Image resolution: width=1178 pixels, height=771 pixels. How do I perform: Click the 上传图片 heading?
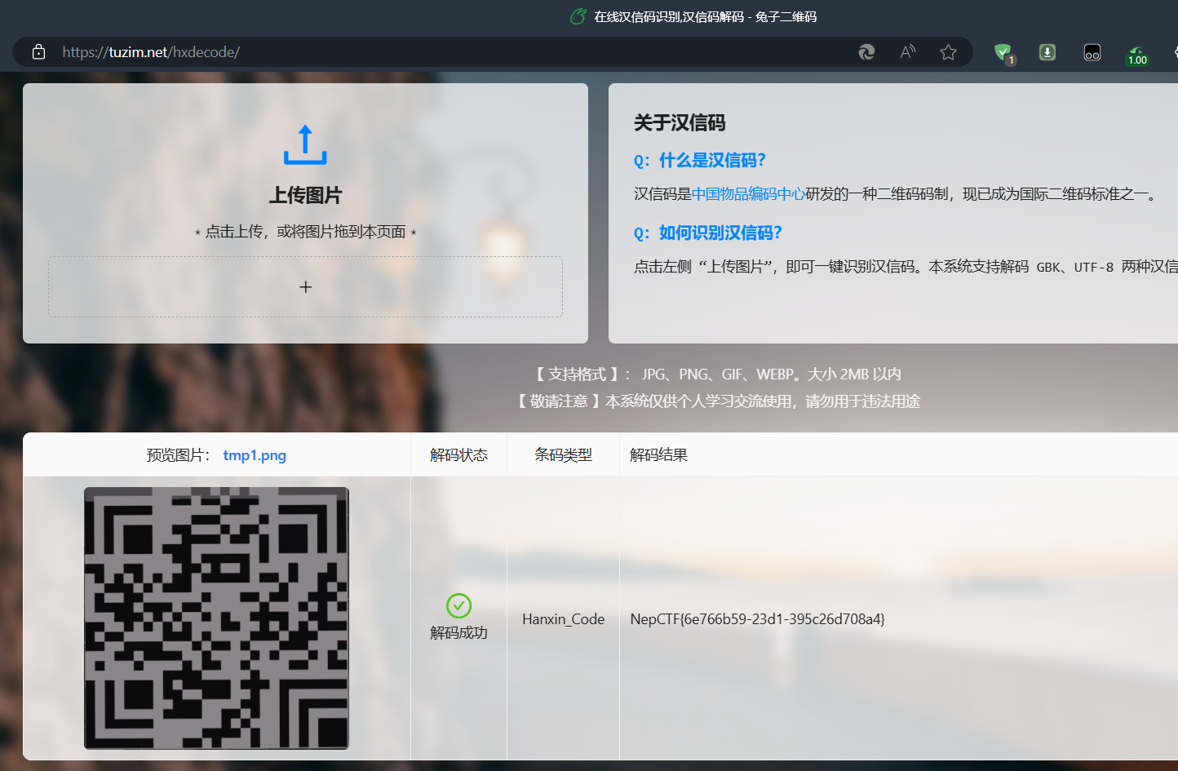[305, 195]
